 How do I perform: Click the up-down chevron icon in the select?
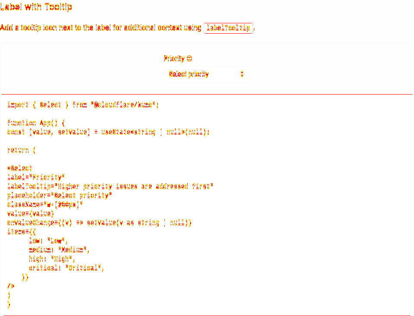pos(242,74)
